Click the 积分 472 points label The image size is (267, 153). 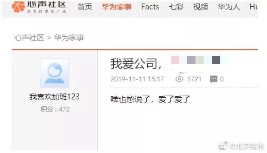(55, 109)
